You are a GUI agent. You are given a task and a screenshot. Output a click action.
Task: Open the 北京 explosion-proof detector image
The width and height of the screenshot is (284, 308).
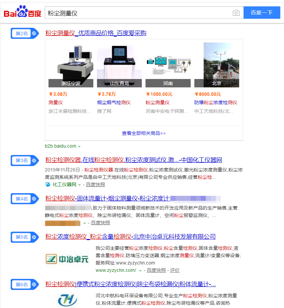pyautogui.click(x=217, y=65)
